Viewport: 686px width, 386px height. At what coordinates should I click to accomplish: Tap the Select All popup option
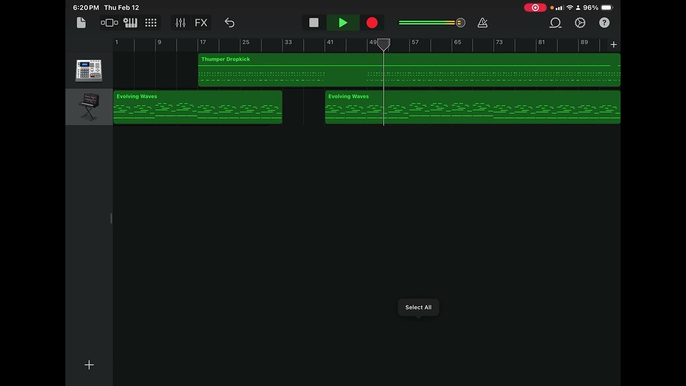(x=418, y=307)
